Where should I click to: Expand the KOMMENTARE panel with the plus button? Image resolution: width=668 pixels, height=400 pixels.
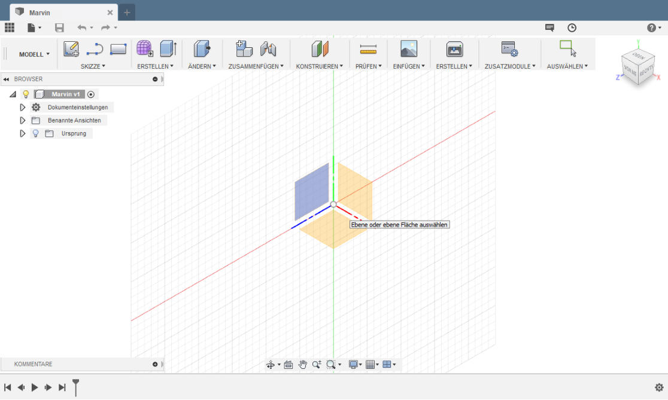(x=155, y=364)
